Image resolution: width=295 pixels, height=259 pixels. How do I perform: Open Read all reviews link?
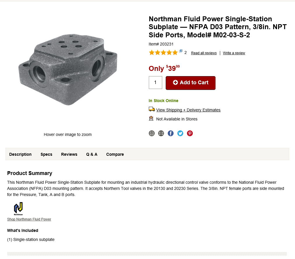[x=204, y=53]
